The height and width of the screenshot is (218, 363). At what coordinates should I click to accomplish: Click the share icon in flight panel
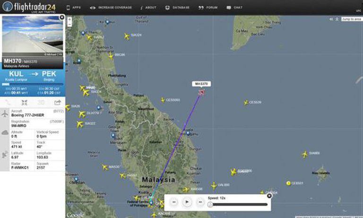click(57, 103)
